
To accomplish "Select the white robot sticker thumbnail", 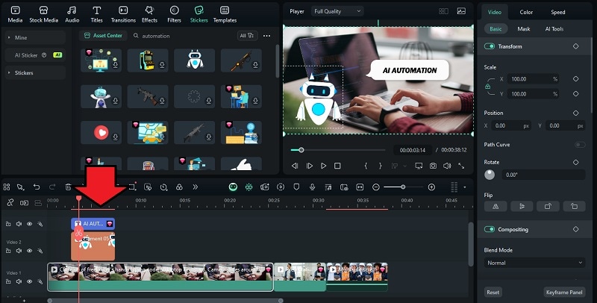I will (x=195, y=60).
